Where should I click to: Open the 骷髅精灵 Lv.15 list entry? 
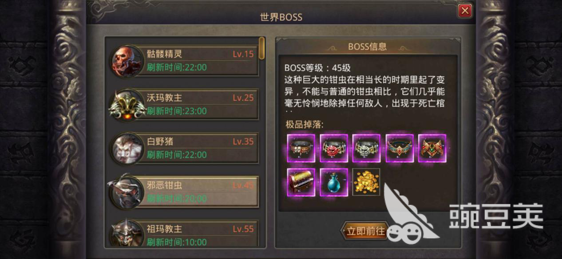coord(185,61)
